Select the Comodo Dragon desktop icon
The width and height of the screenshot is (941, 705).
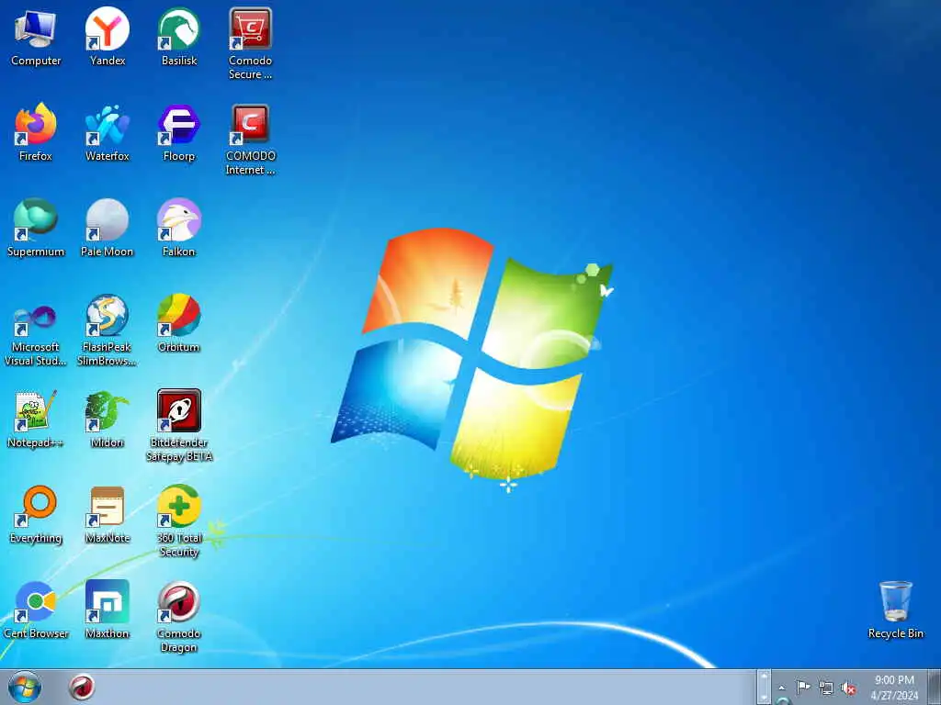[x=179, y=616]
